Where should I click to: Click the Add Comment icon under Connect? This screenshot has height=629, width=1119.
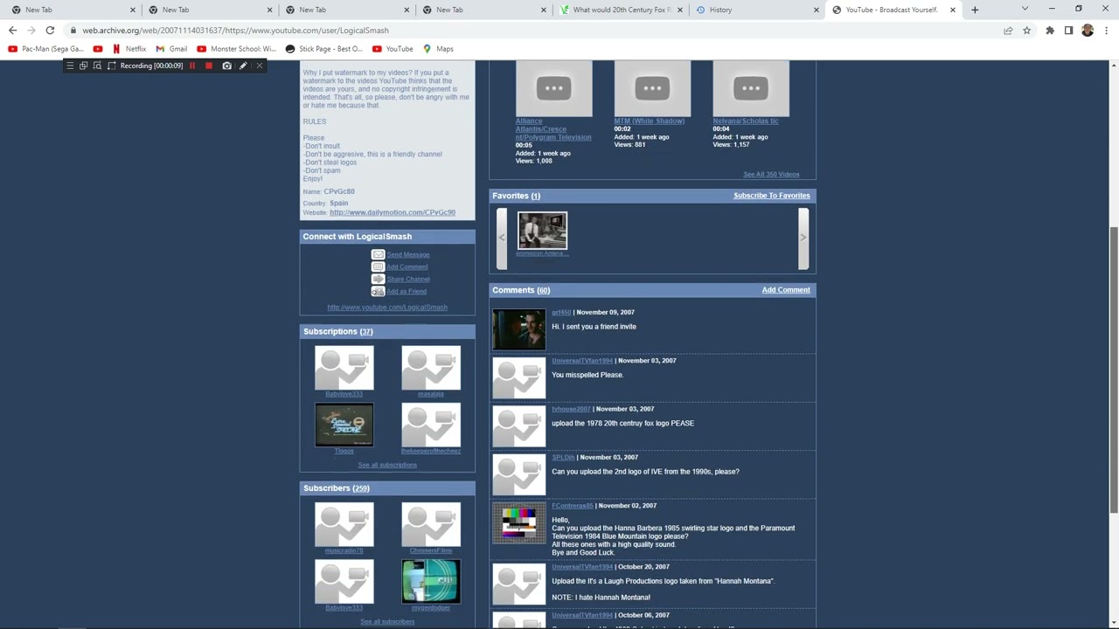coord(378,266)
